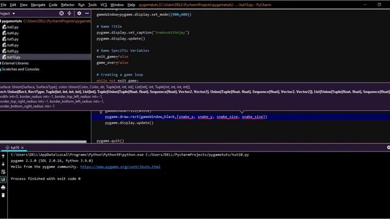
Task: Click the game_over=False line
Action: click(x=112, y=63)
